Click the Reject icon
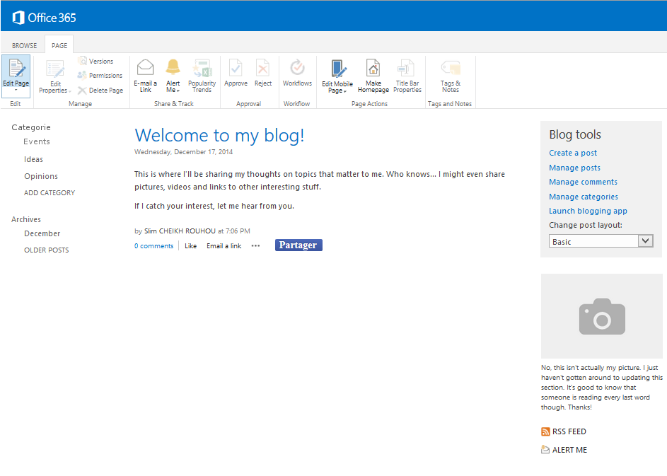The height and width of the screenshot is (476, 667). (x=262, y=68)
